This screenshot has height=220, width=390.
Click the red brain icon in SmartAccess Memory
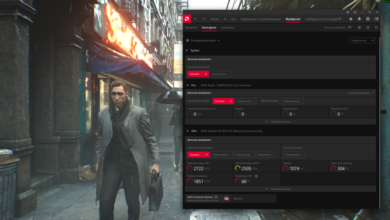[226, 199]
